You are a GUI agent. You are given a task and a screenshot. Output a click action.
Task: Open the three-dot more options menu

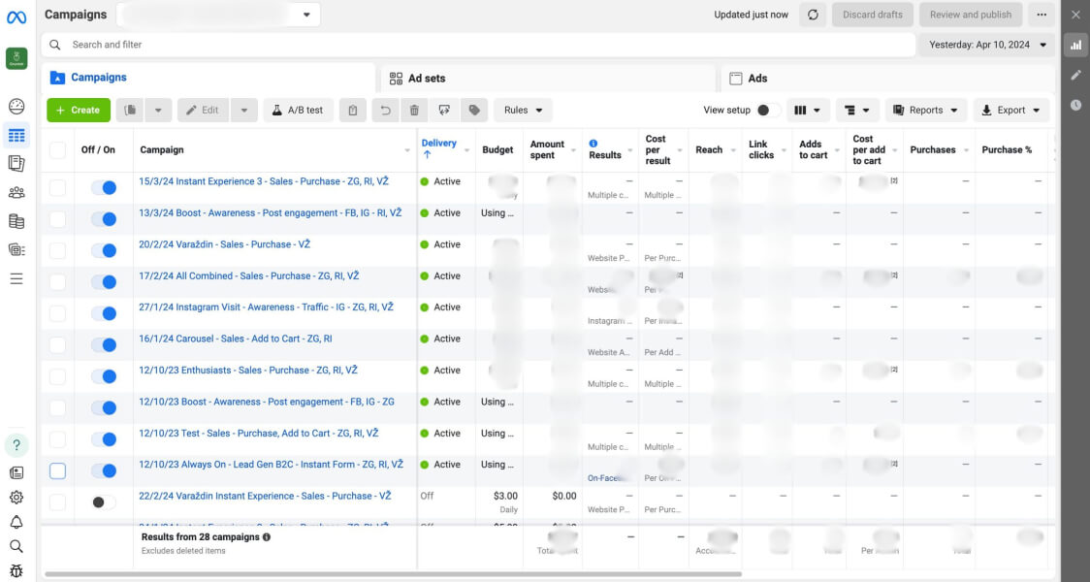pos(1042,15)
